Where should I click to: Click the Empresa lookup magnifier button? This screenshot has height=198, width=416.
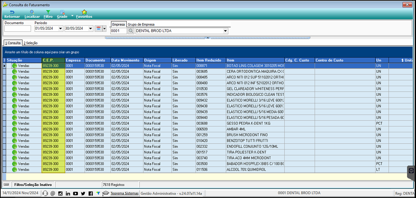[x=131, y=31]
